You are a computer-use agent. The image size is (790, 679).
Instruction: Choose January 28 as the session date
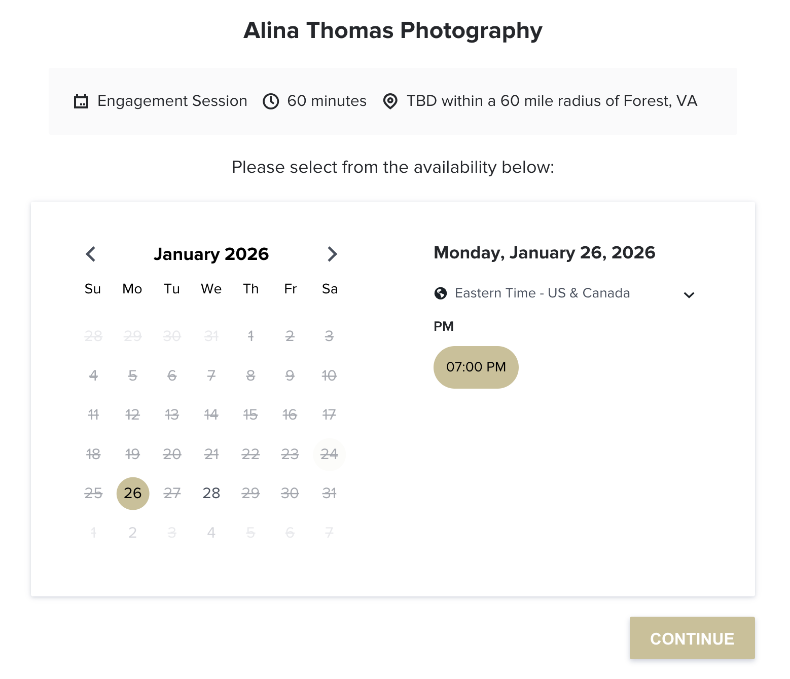(x=211, y=493)
